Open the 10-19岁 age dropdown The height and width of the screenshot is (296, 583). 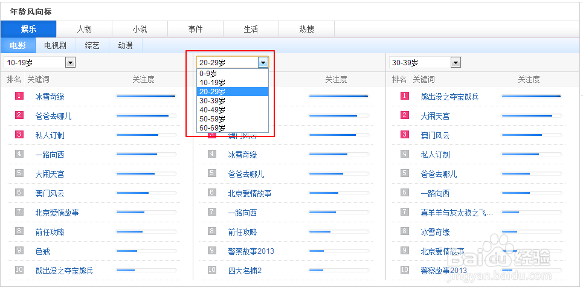tap(70, 62)
